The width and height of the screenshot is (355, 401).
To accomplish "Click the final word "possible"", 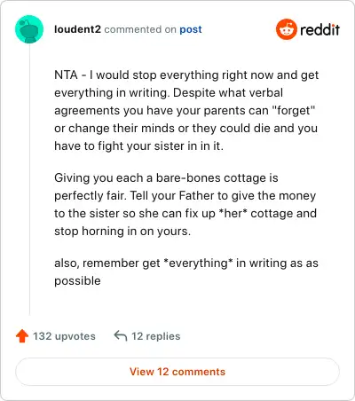I will pyautogui.click(x=77, y=281).
